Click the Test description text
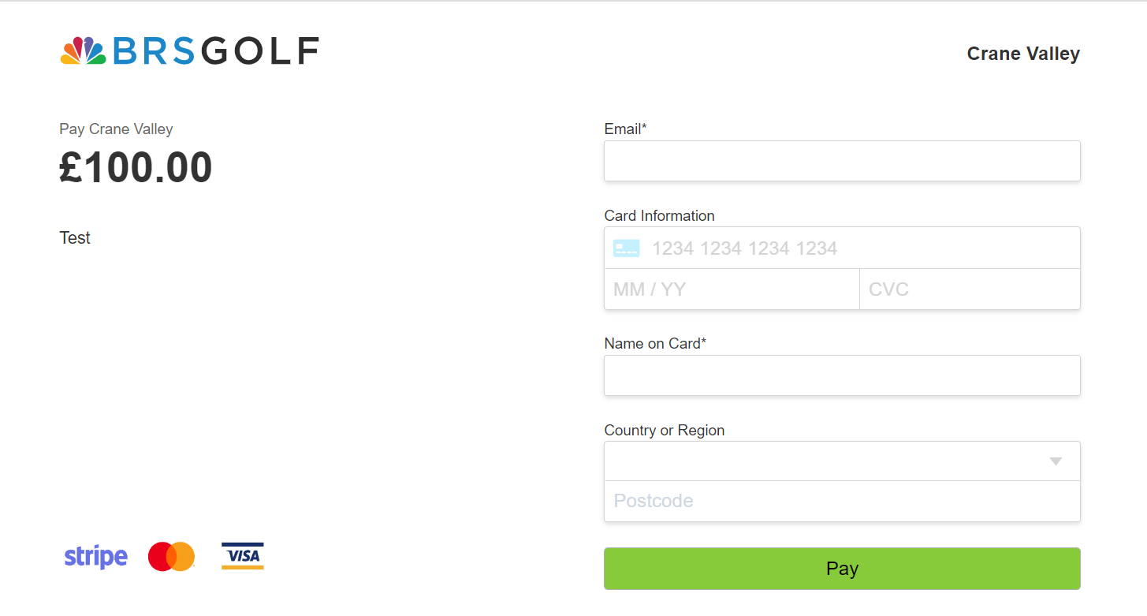 [75, 238]
